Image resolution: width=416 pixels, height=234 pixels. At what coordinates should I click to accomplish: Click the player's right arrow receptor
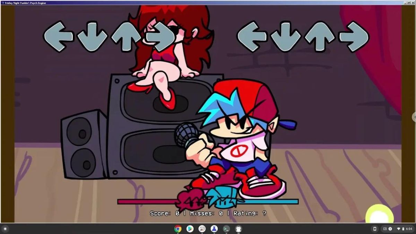click(x=354, y=36)
